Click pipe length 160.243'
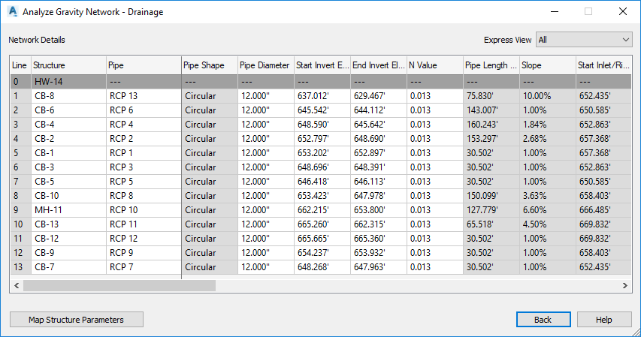Viewport: 641px width, 337px height. [491, 125]
